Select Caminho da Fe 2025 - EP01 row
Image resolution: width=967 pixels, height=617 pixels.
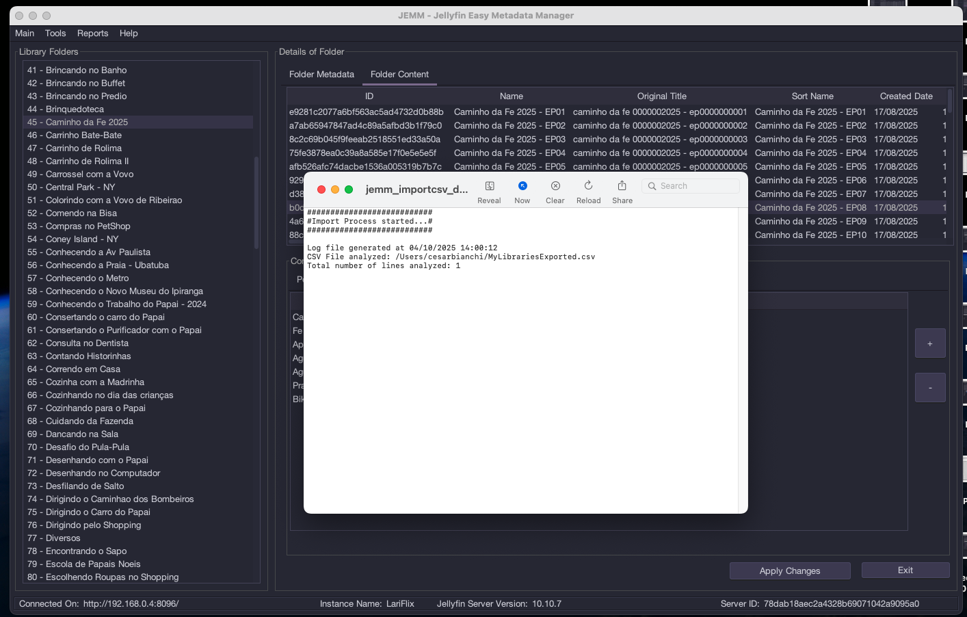[x=509, y=111]
